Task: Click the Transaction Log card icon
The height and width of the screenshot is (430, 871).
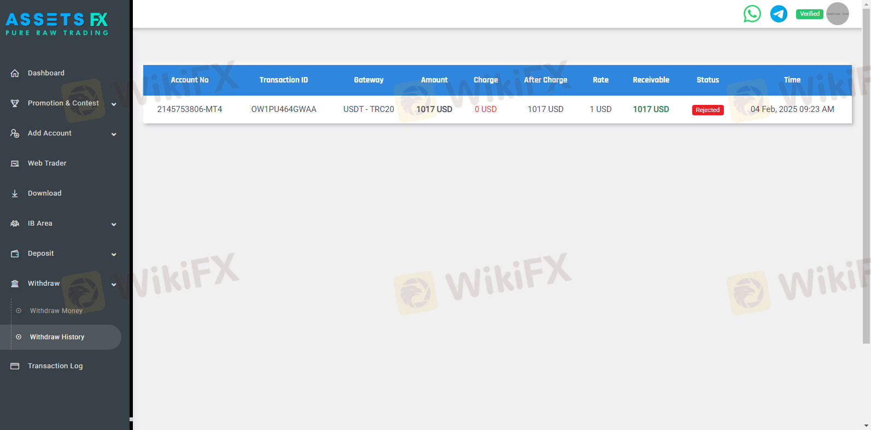Action: pyautogui.click(x=15, y=366)
